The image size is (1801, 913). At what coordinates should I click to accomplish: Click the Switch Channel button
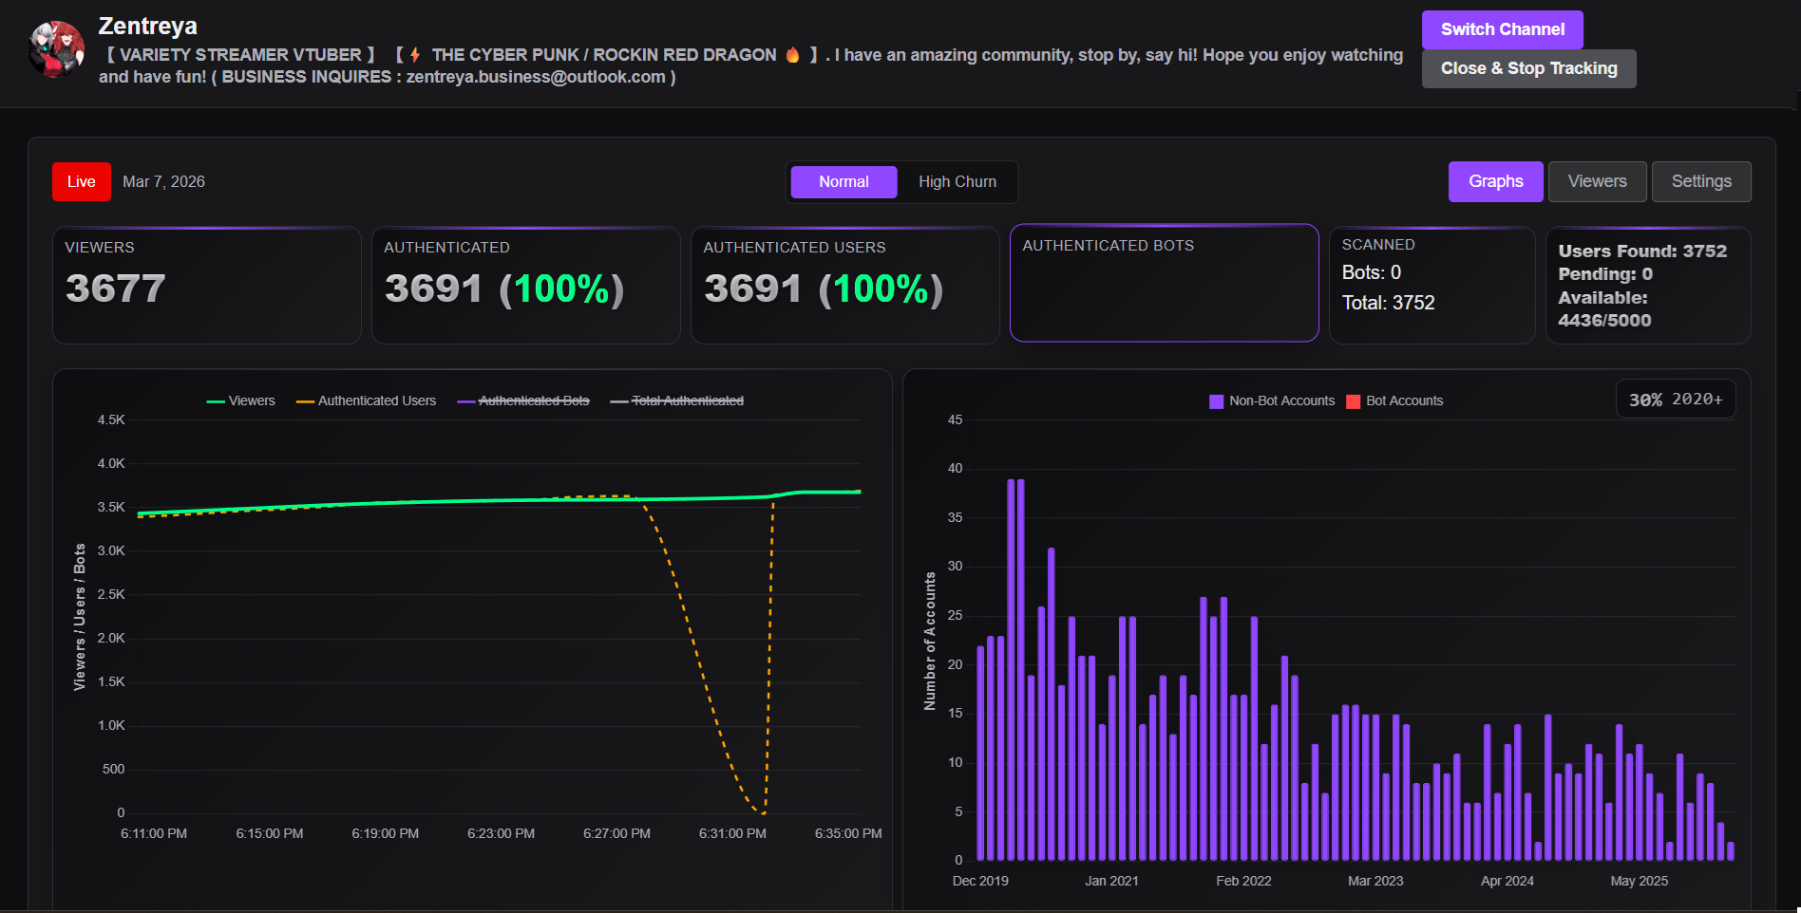(x=1502, y=29)
